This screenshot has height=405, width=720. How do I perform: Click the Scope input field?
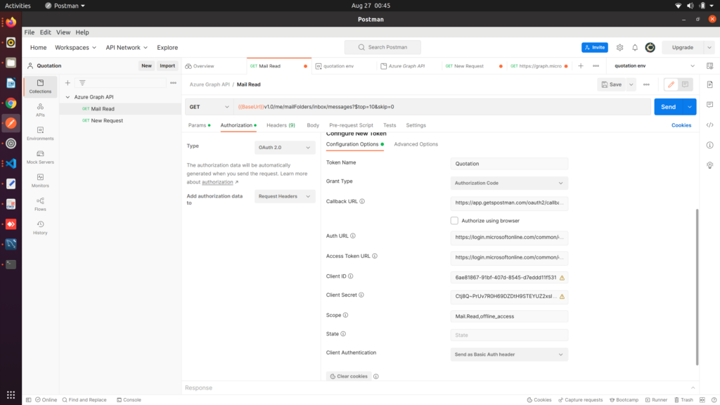click(509, 316)
